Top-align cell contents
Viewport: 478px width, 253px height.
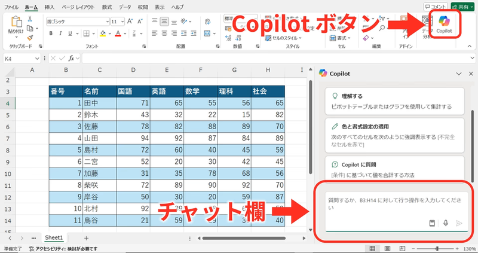pyautogui.click(x=155, y=22)
